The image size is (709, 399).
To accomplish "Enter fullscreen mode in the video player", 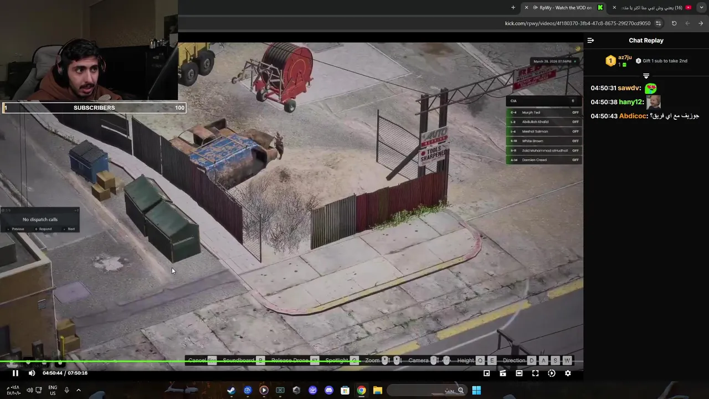I will (535, 374).
